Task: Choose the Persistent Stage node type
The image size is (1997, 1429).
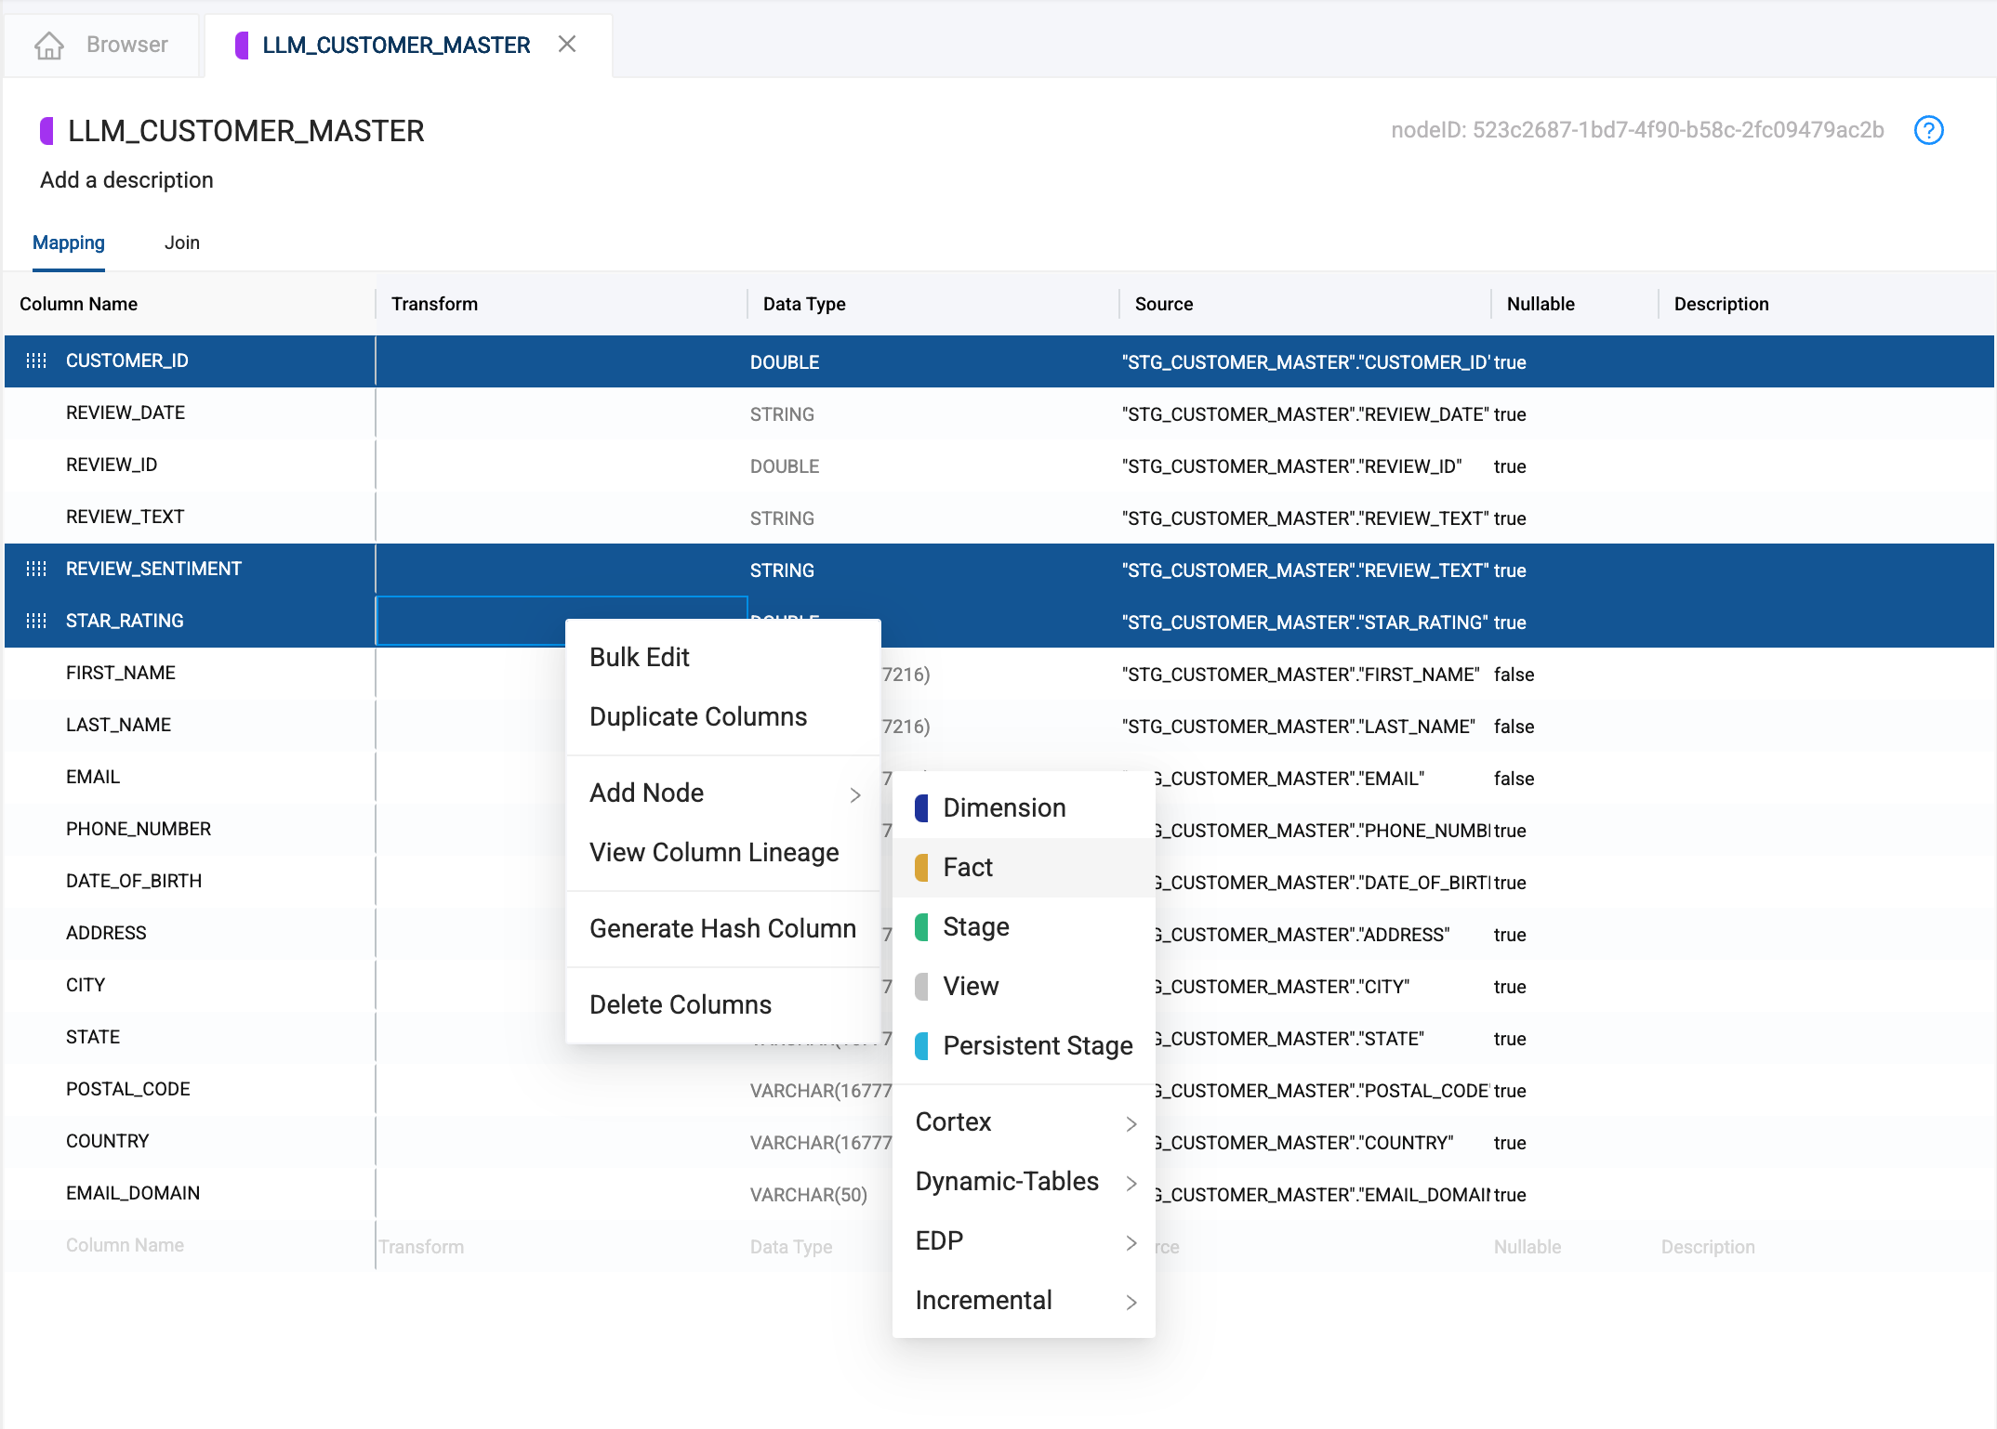Action: pyautogui.click(x=1037, y=1045)
